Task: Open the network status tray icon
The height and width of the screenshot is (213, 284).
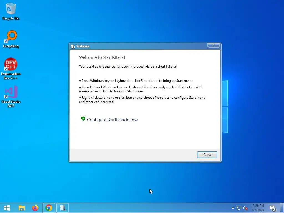Action: [239, 208]
